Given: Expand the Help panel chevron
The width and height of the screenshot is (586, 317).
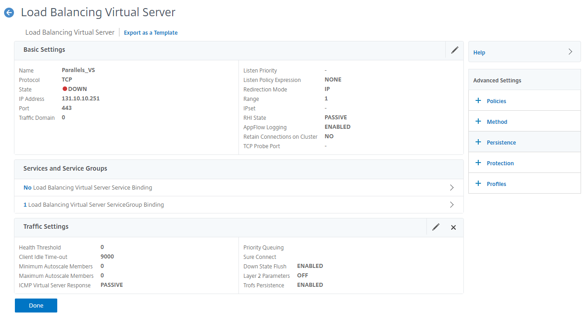Looking at the screenshot, I should (570, 52).
